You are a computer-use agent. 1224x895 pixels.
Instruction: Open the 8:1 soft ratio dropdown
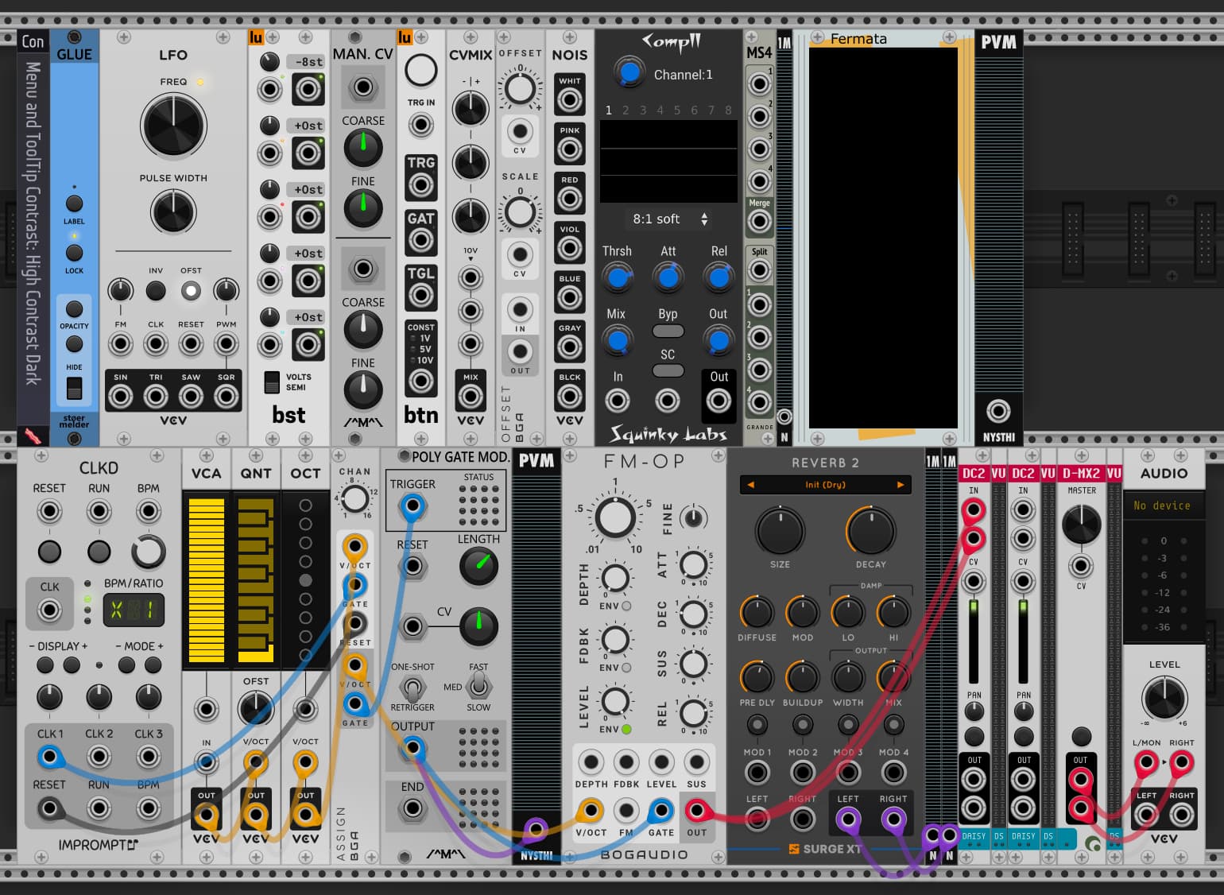668,219
